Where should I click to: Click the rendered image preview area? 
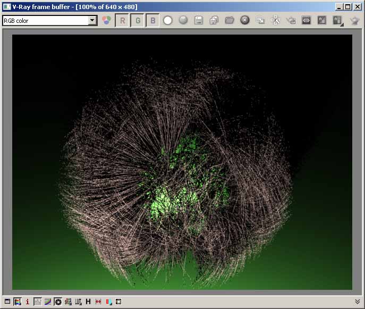(182, 162)
